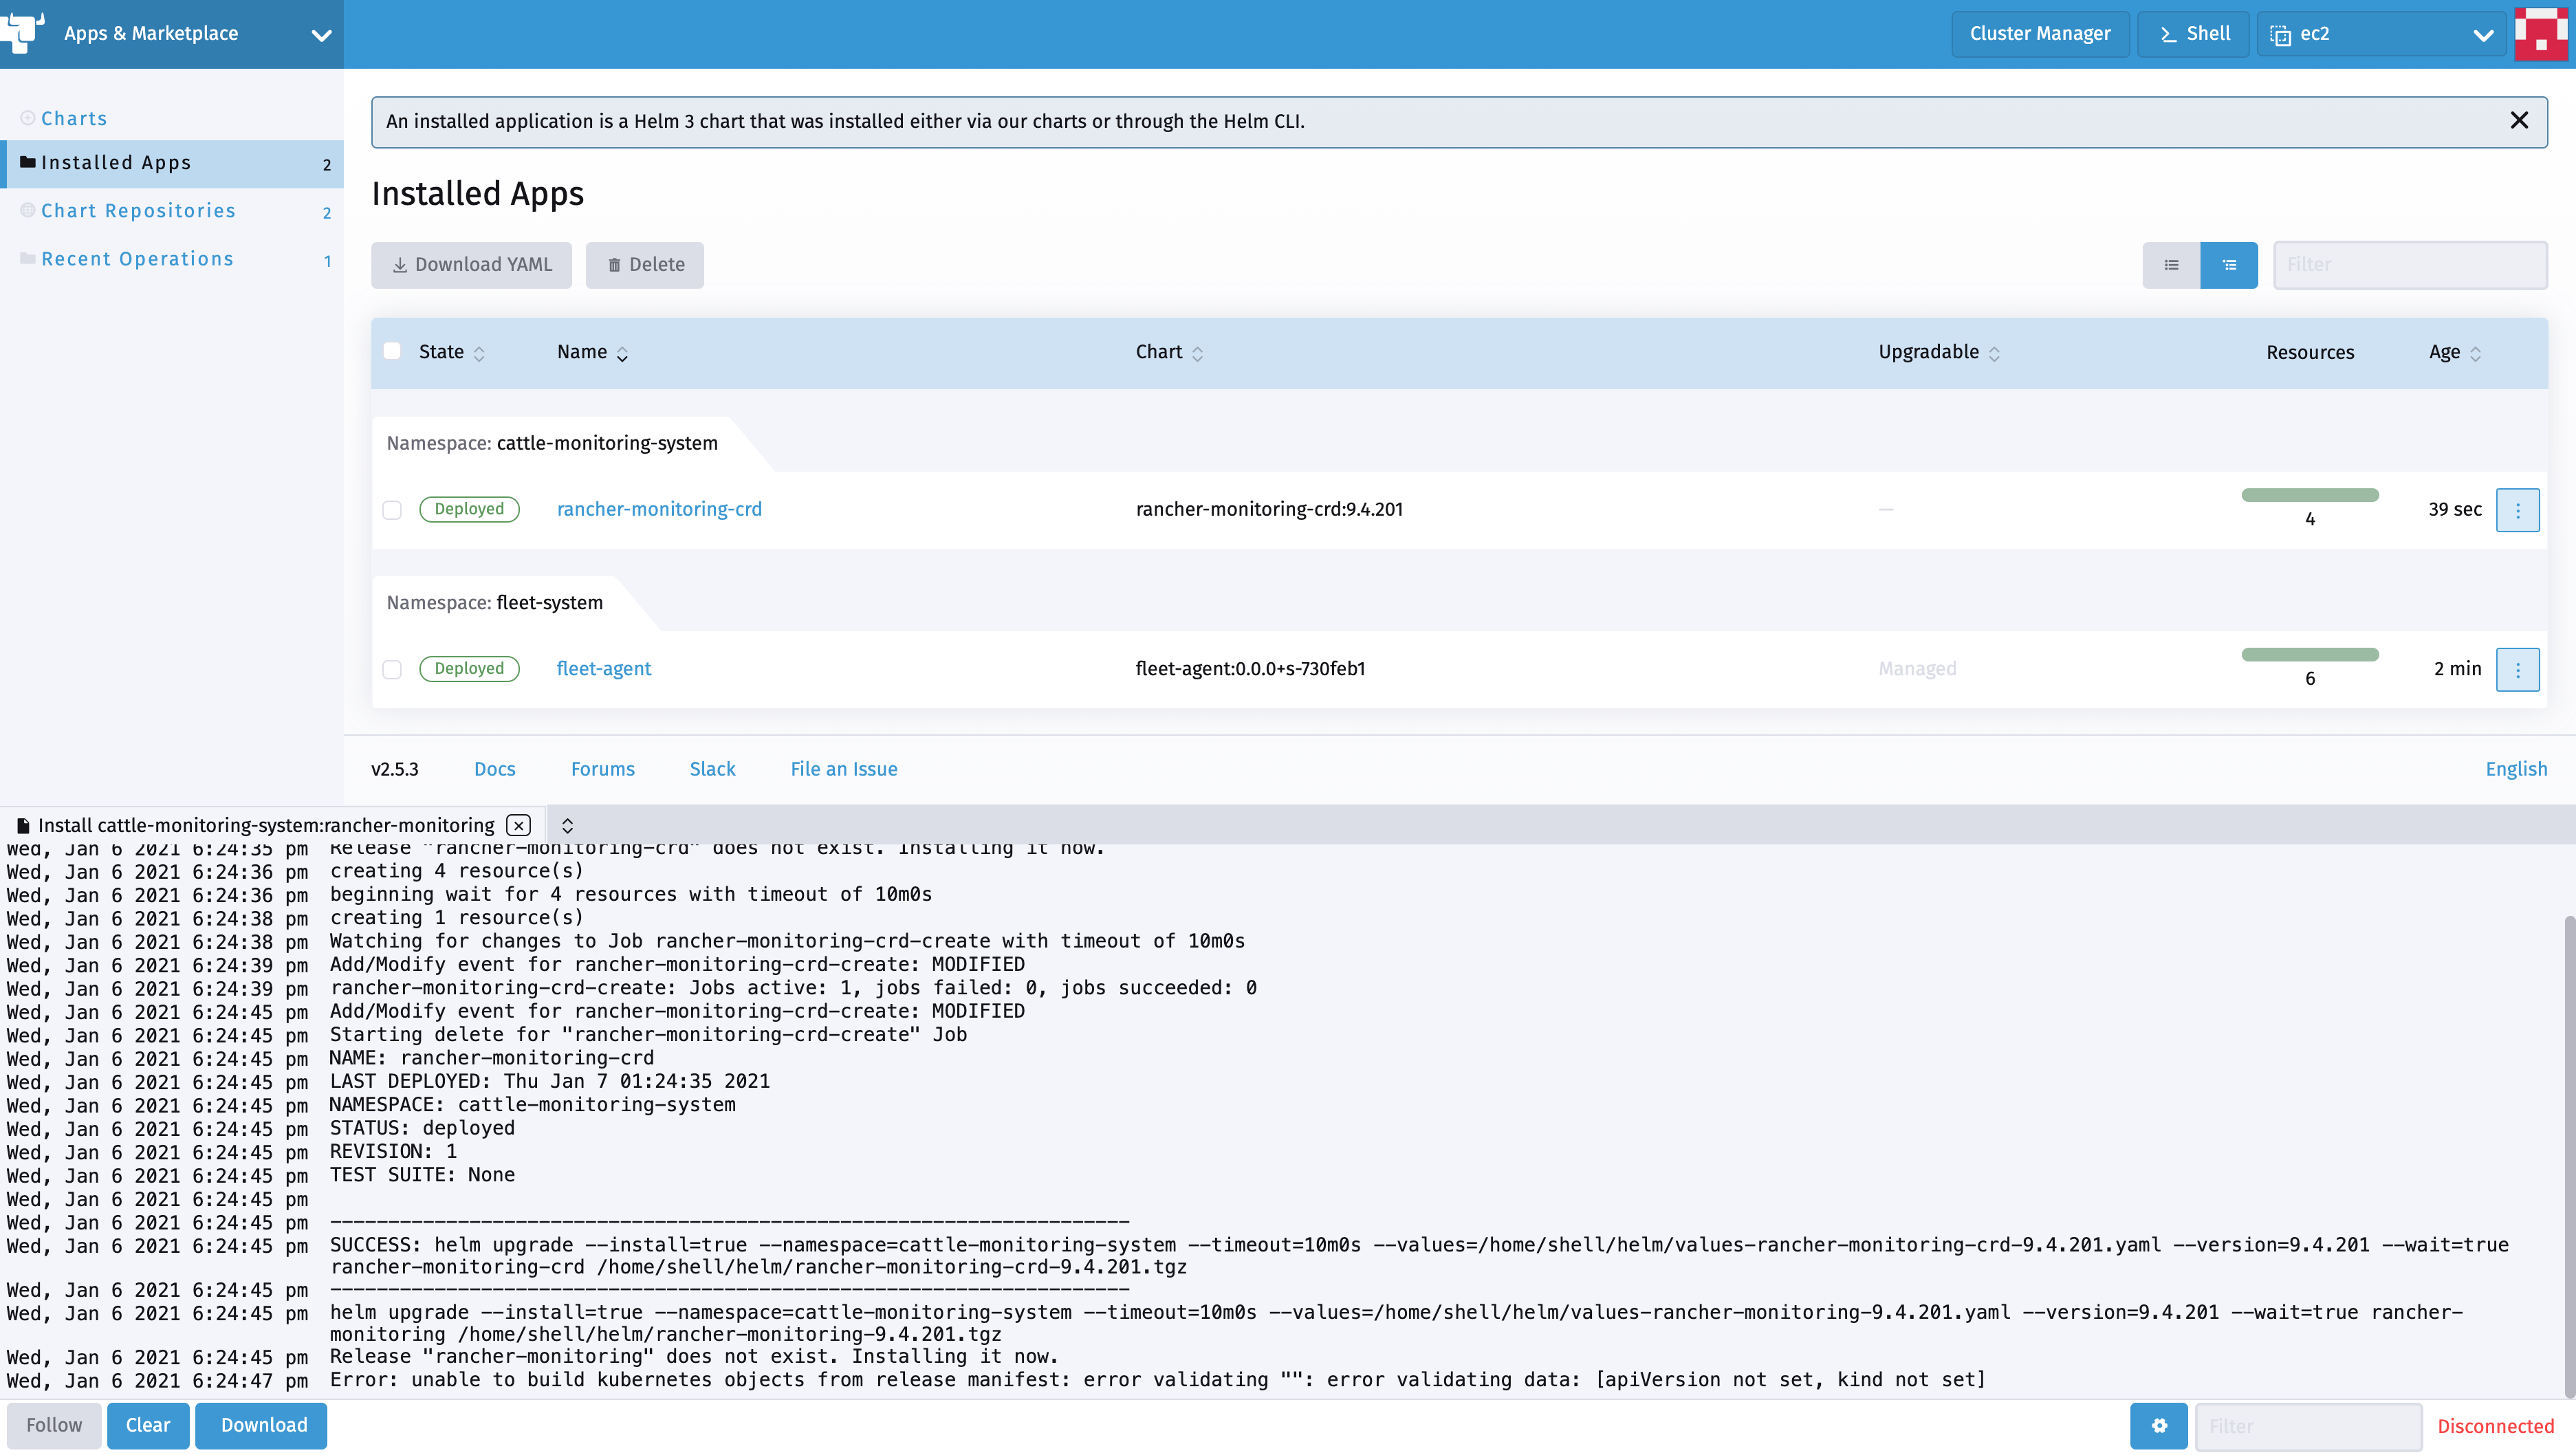
Task: Sort table by Age column
Action: click(x=2455, y=352)
